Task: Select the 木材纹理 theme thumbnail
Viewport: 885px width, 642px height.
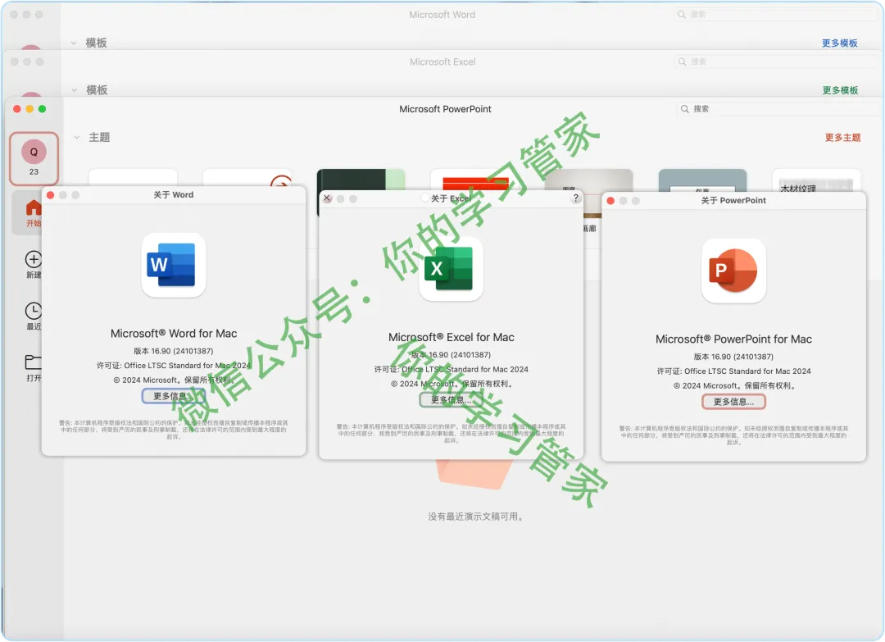Action: click(x=816, y=180)
